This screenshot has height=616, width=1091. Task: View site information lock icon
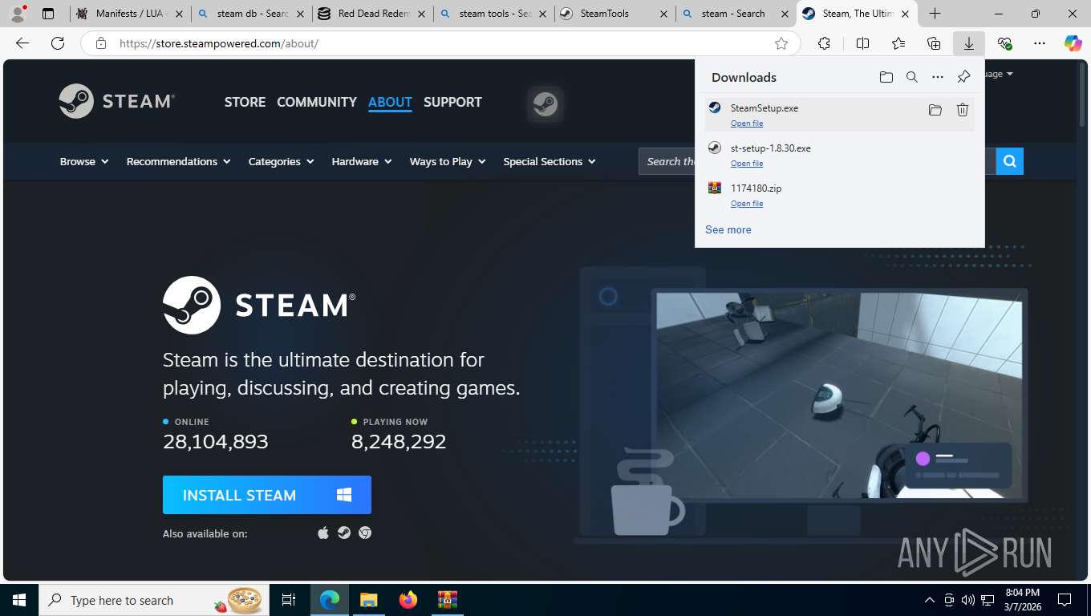pos(100,43)
